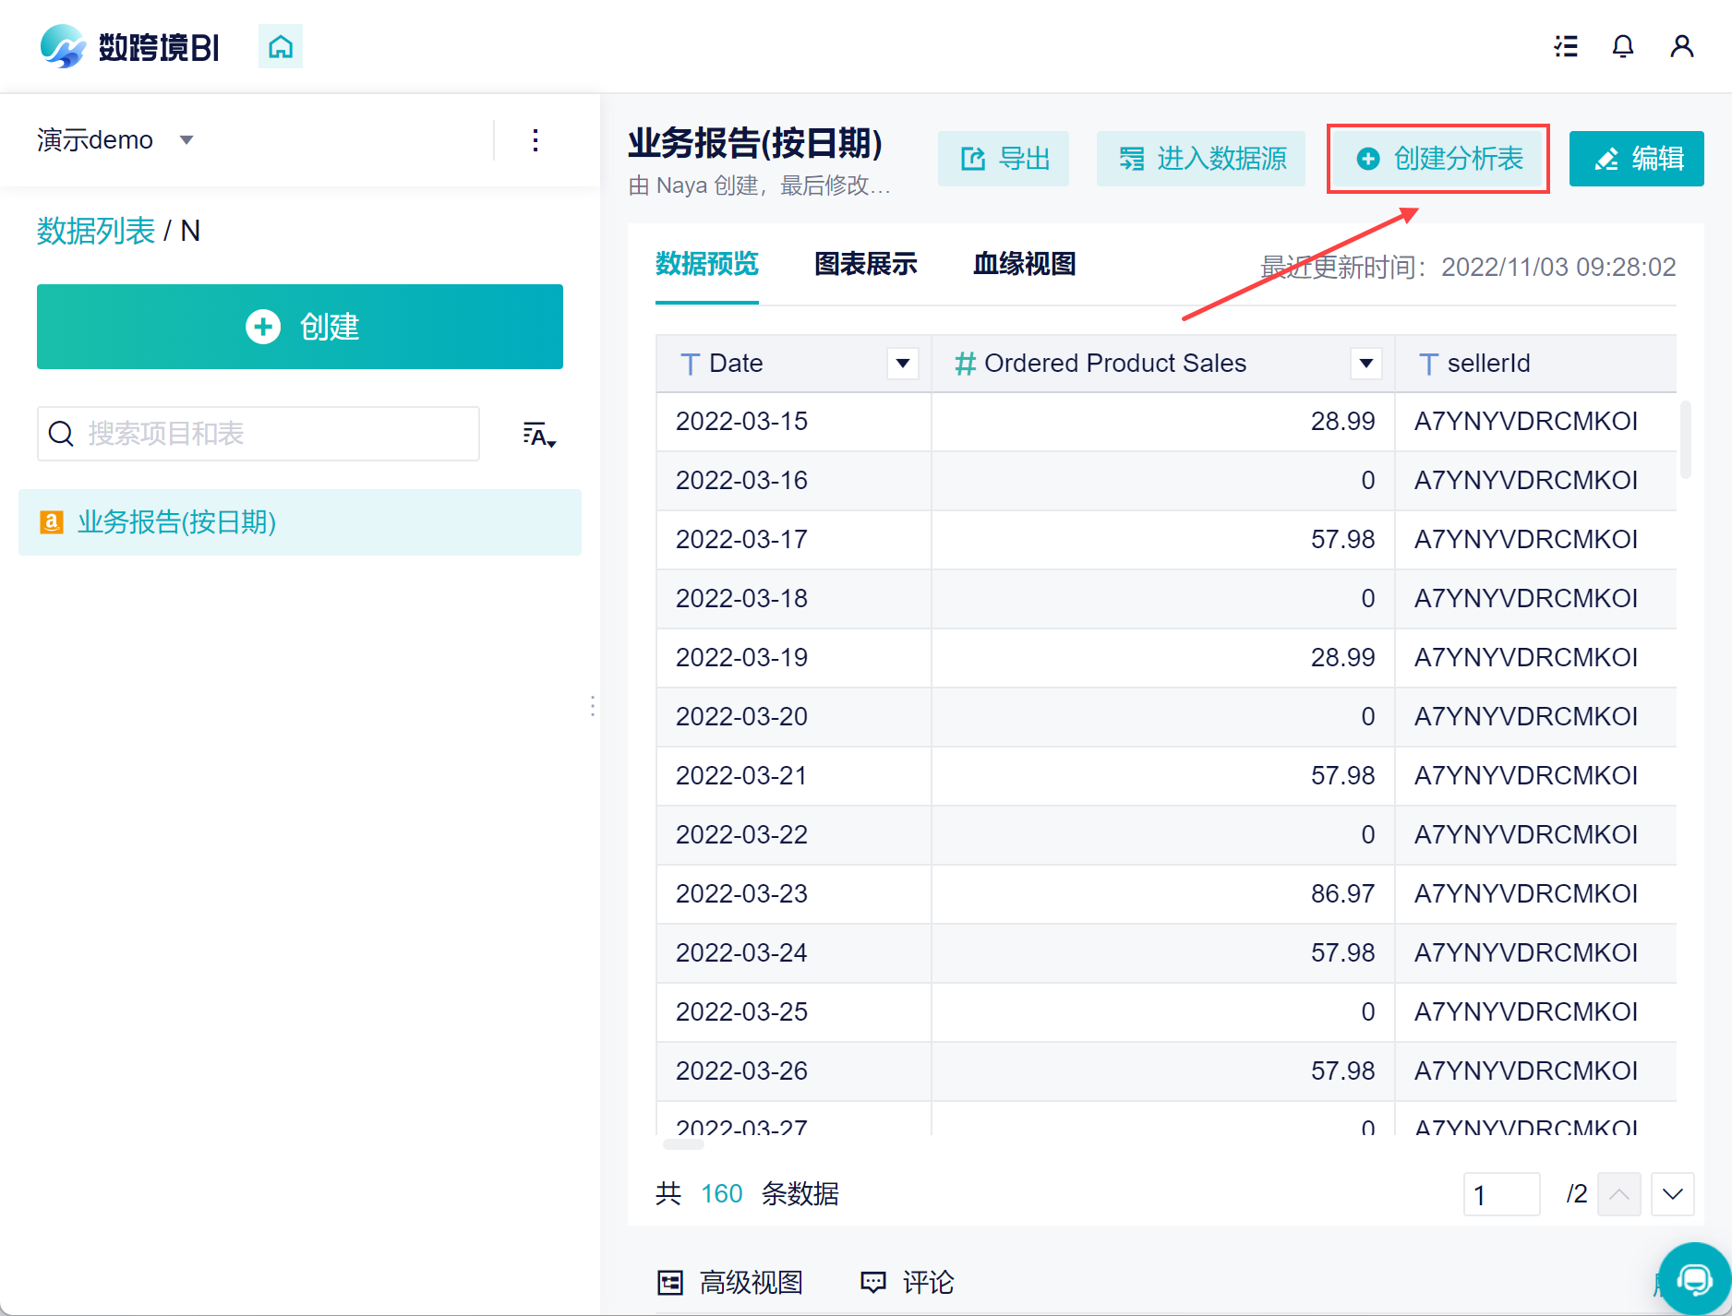Open the user account icon

1682,46
